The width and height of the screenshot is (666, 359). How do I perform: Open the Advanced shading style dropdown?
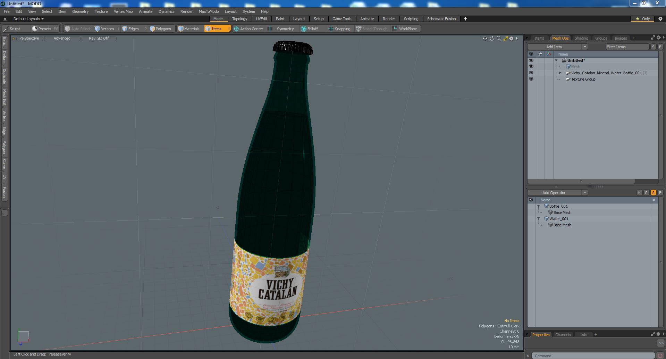tap(62, 39)
